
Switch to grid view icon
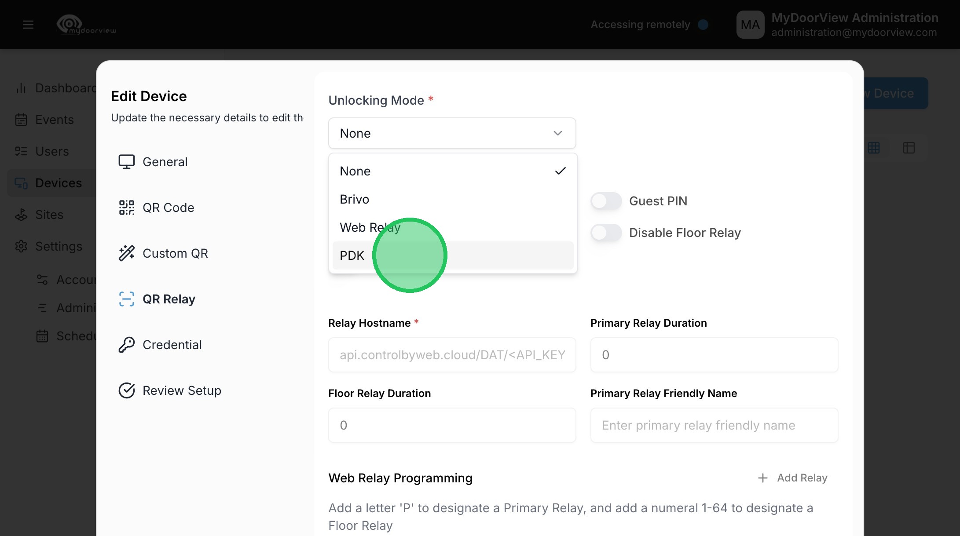[874, 148]
